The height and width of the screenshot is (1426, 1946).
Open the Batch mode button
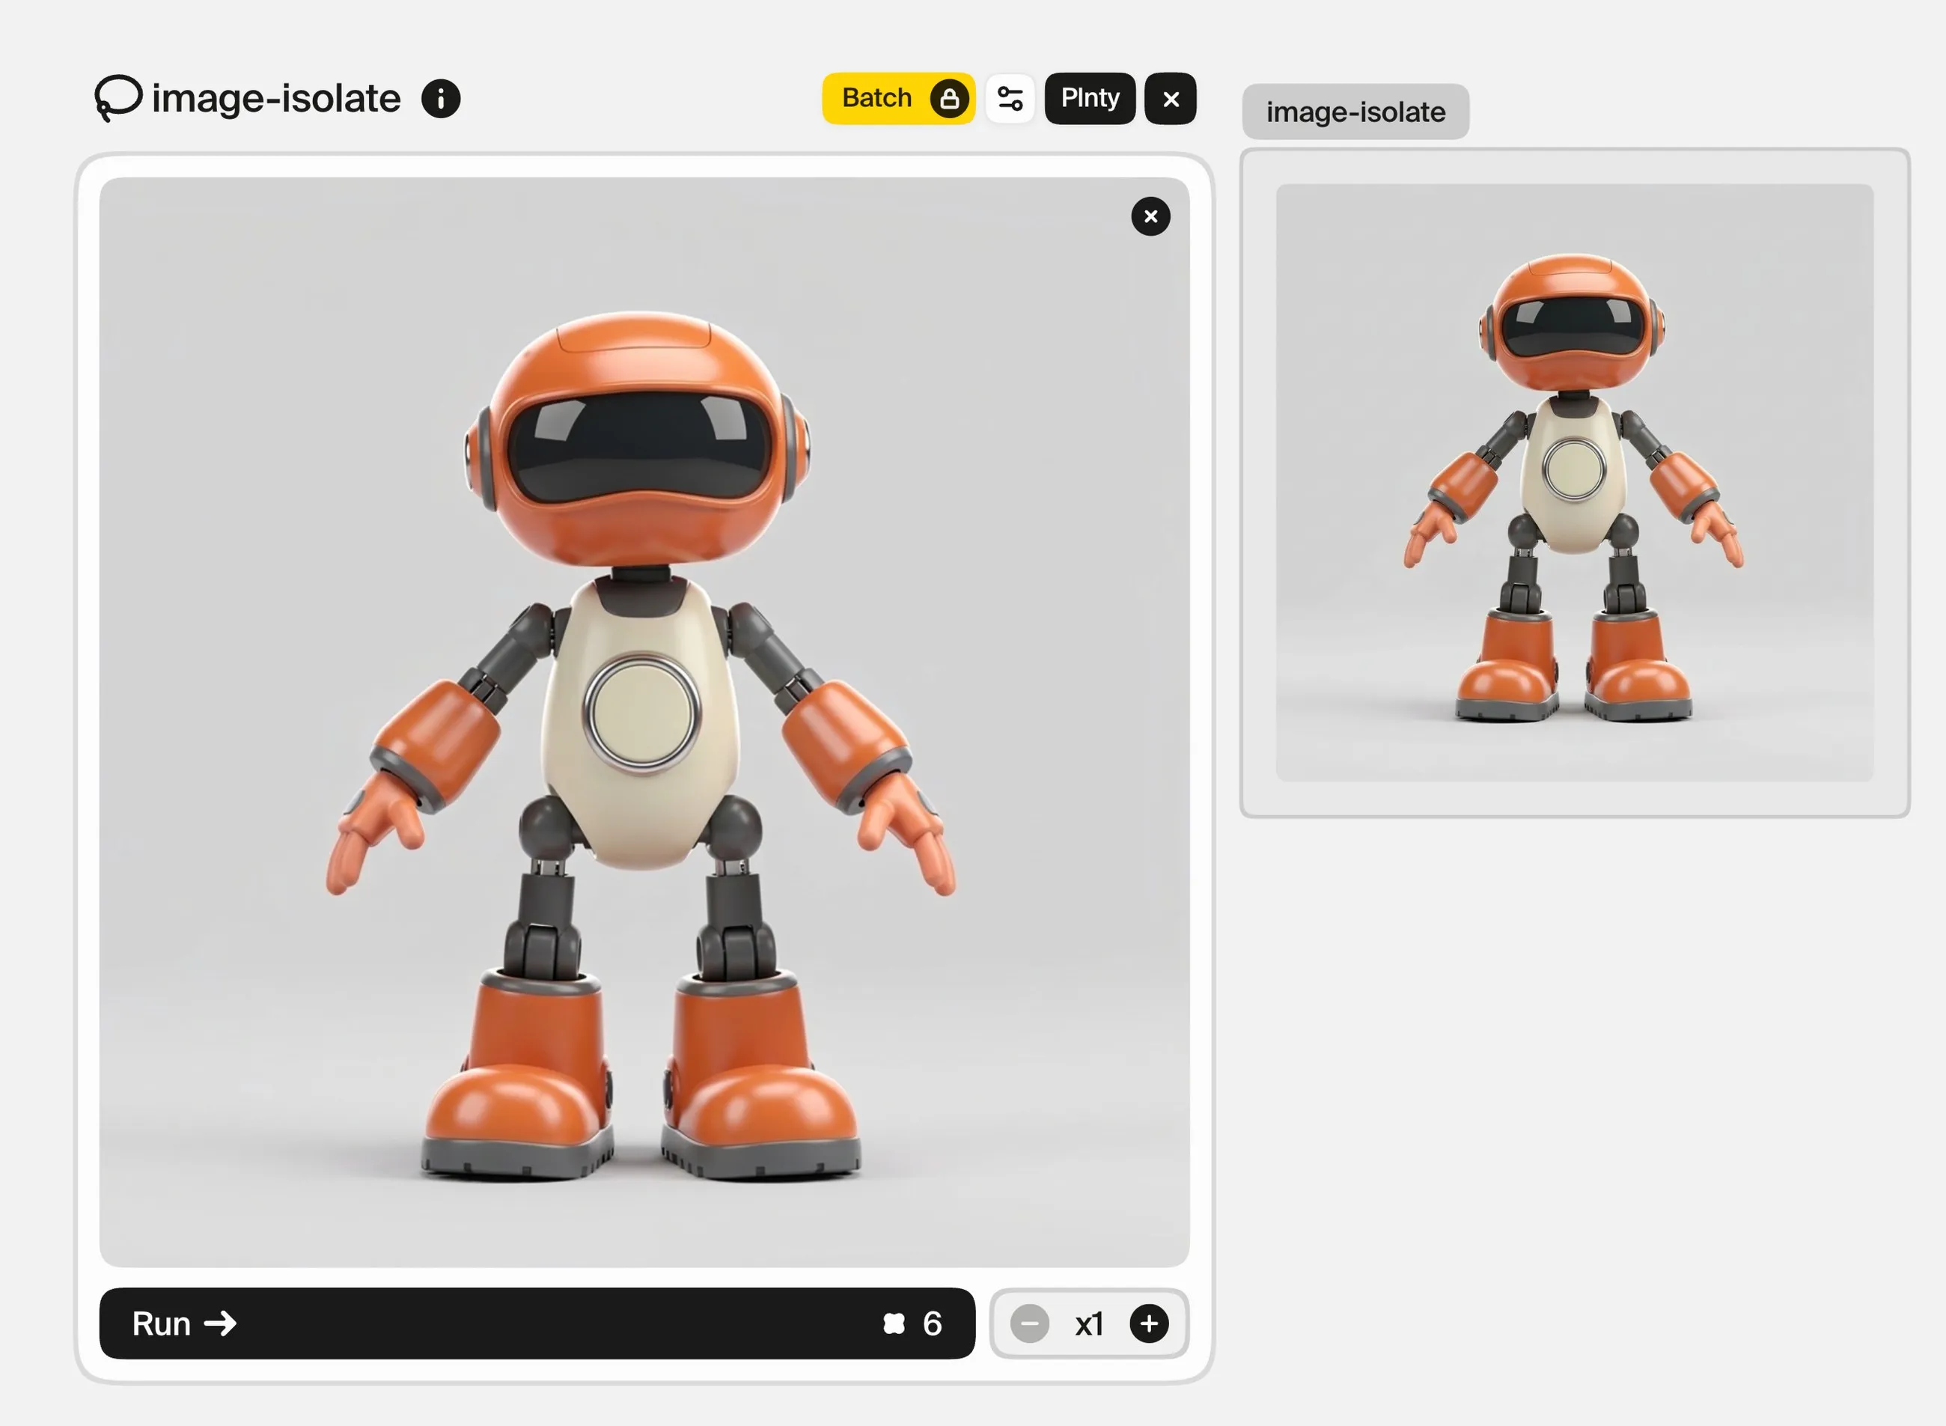(897, 98)
